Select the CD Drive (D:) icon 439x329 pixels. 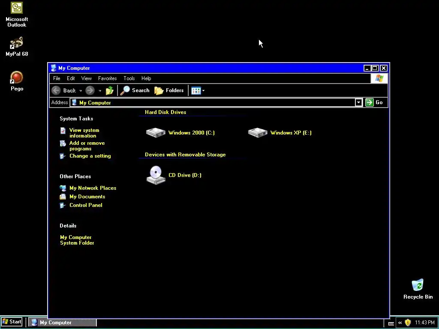[x=156, y=175]
